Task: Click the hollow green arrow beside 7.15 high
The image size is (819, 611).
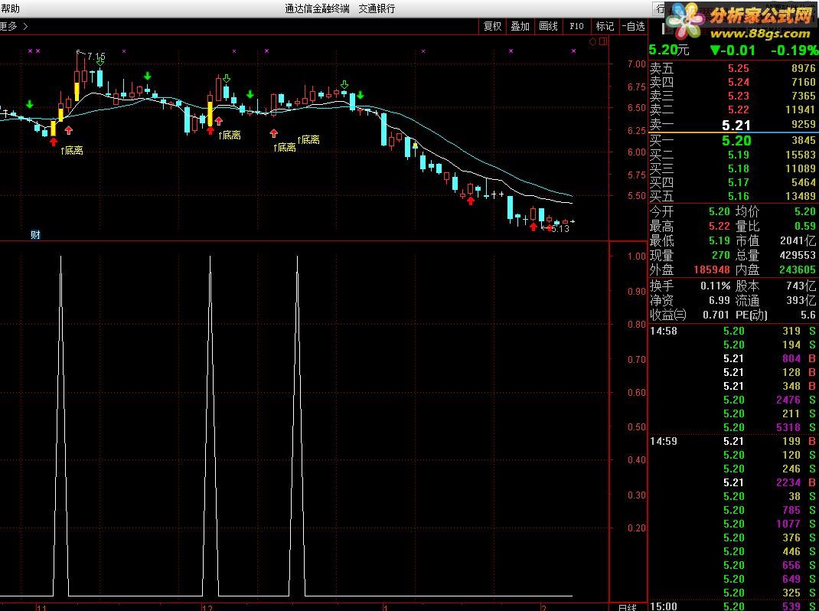Action: coord(100,62)
